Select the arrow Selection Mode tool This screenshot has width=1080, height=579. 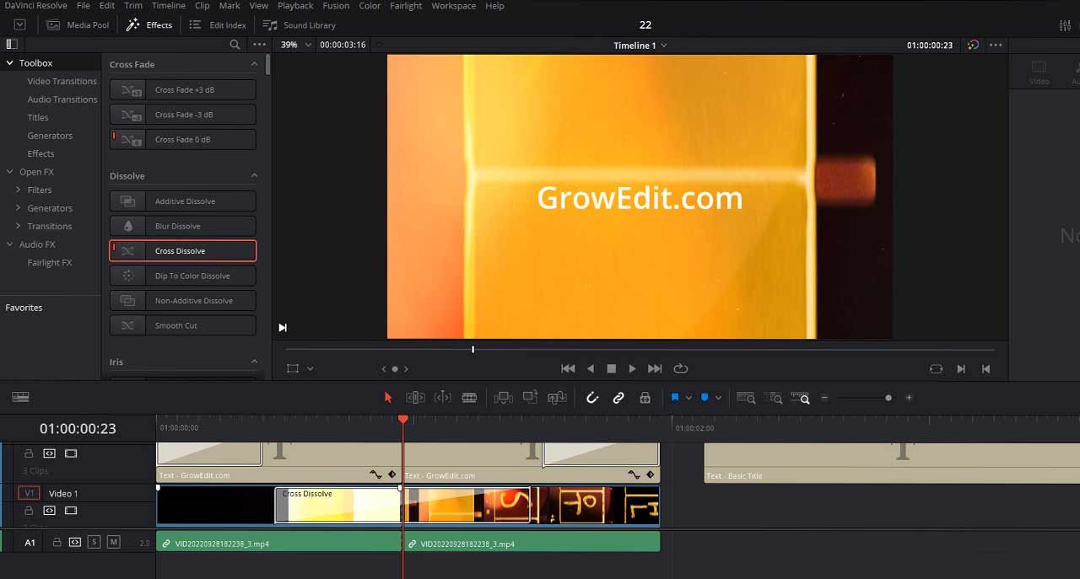coord(388,398)
